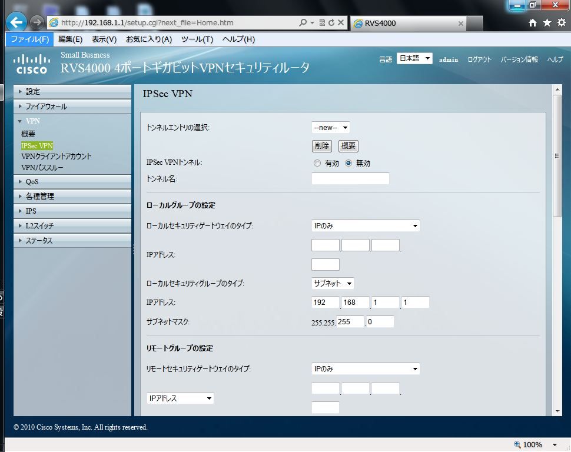Go back with the browser back arrow
Viewport: 571px width, 452px height.
tap(16, 22)
